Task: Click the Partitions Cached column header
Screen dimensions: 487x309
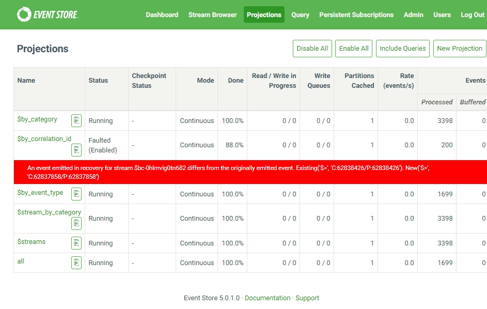Action: [359, 81]
